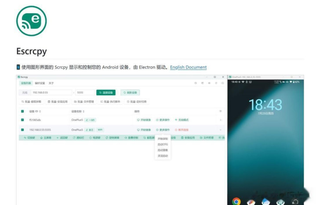Select 启动OTG from the popup menu
The width and height of the screenshot is (316, 205).
(x=163, y=144)
